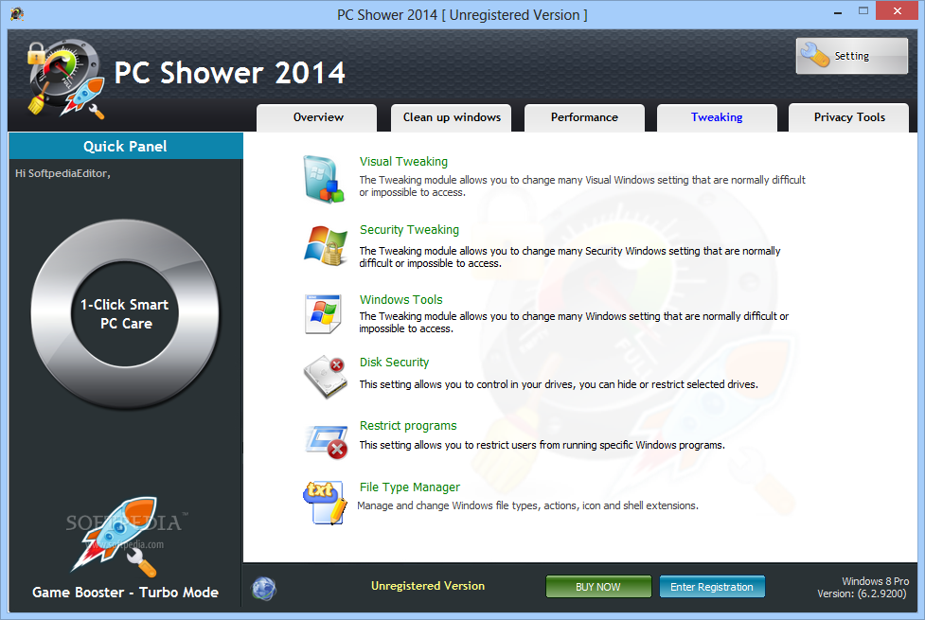Open the Windows Tools link
Viewport: 925px width, 620px height.
pos(401,300)
